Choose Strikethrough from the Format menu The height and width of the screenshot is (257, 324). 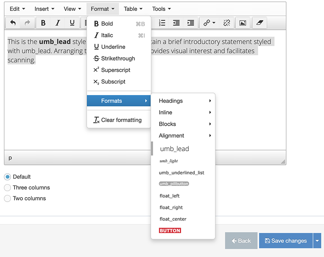tap(118, 59)
